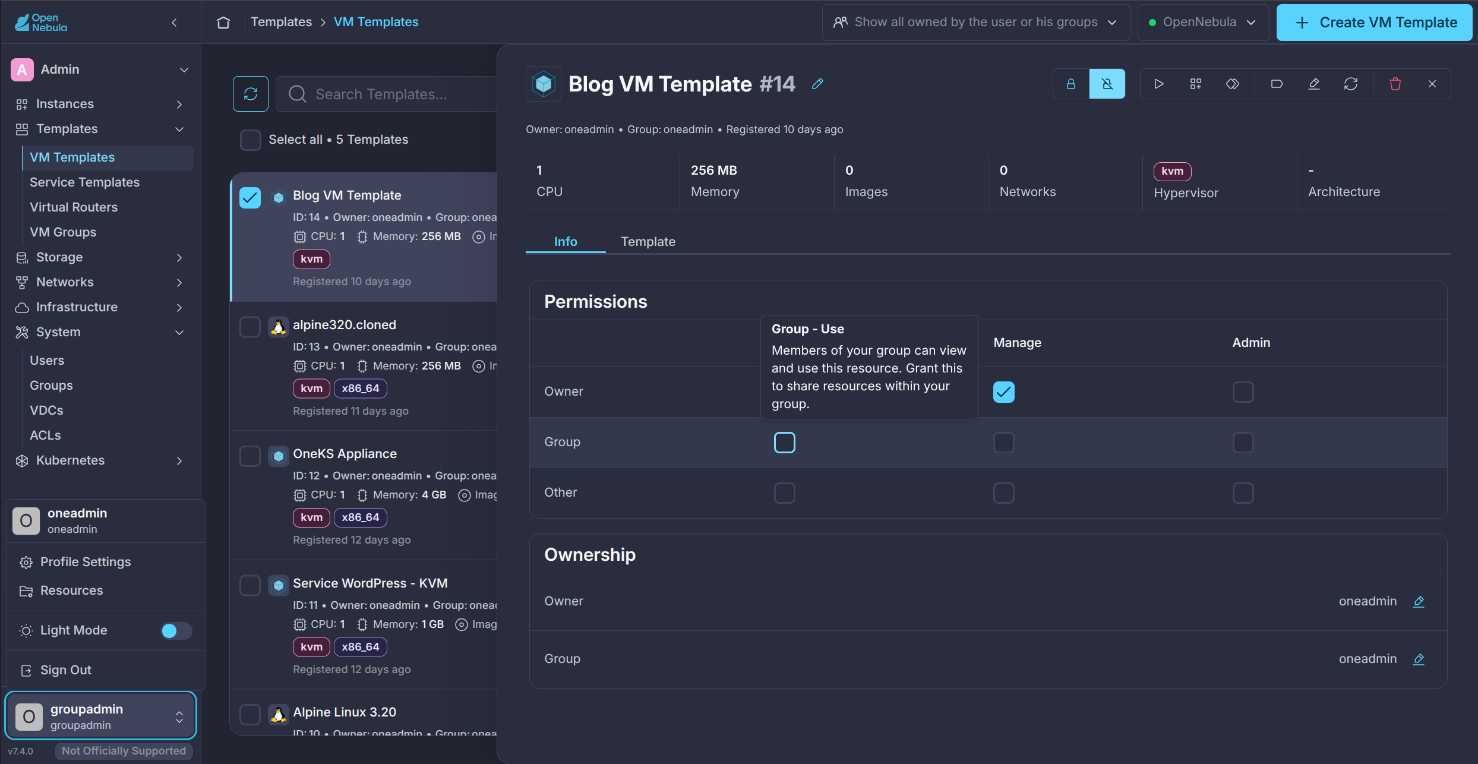
Task: Go to home via the house icon
Action: pos(223,23)
